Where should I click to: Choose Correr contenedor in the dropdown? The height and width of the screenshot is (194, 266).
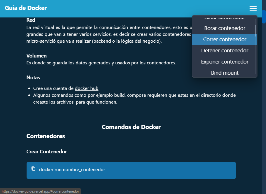225,39
